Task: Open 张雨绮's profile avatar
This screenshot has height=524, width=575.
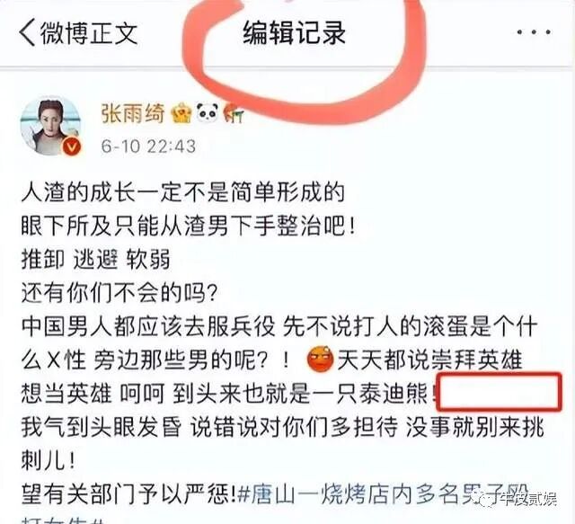Action: [50, 126]
